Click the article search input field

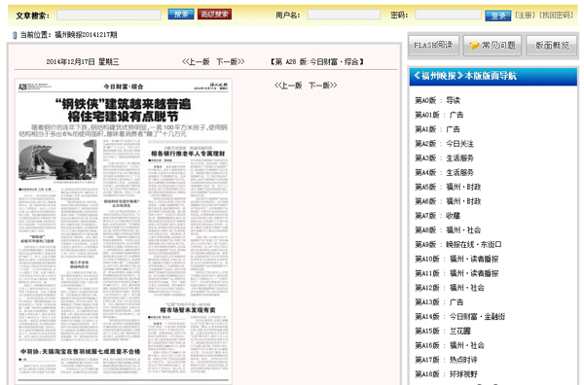click(x=109, y=15)
